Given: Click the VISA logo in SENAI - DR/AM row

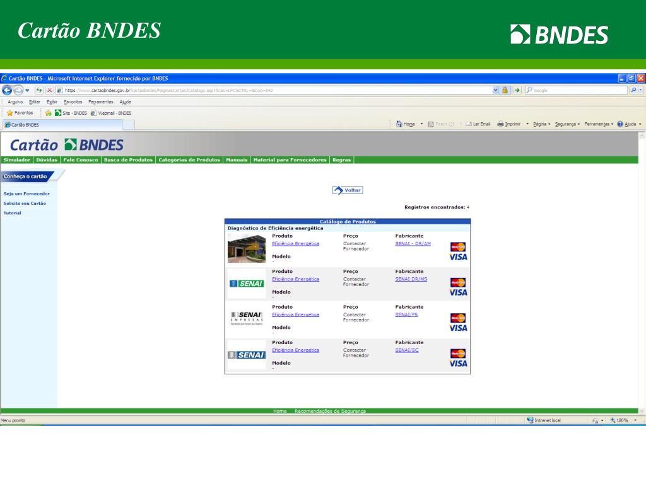Looking at the screenshot, I should pos(458,257).
